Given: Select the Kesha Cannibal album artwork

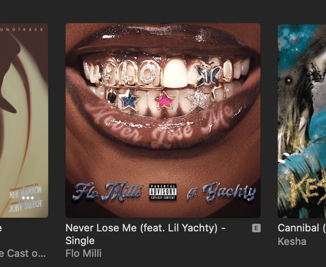Looking at the screenshot, I should (302, 121).
